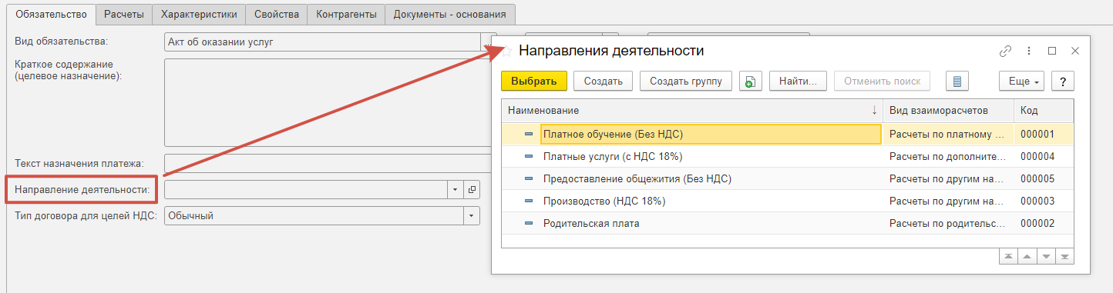
Task: Click the yellow Выбрать button
Action: coord(534,81)
